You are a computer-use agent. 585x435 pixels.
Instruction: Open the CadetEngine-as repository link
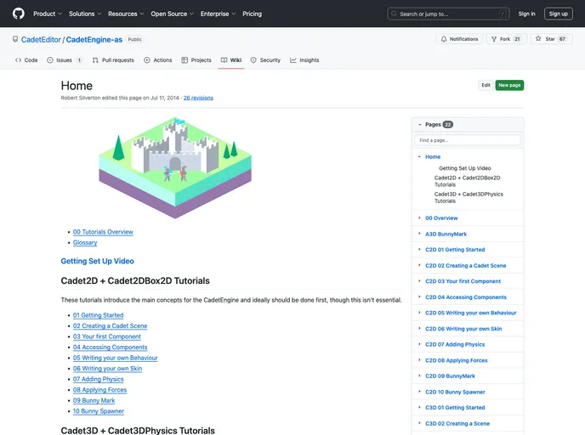click(94, 40)
